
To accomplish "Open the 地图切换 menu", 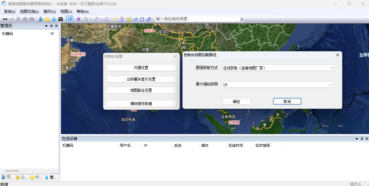I will point(29,12).
